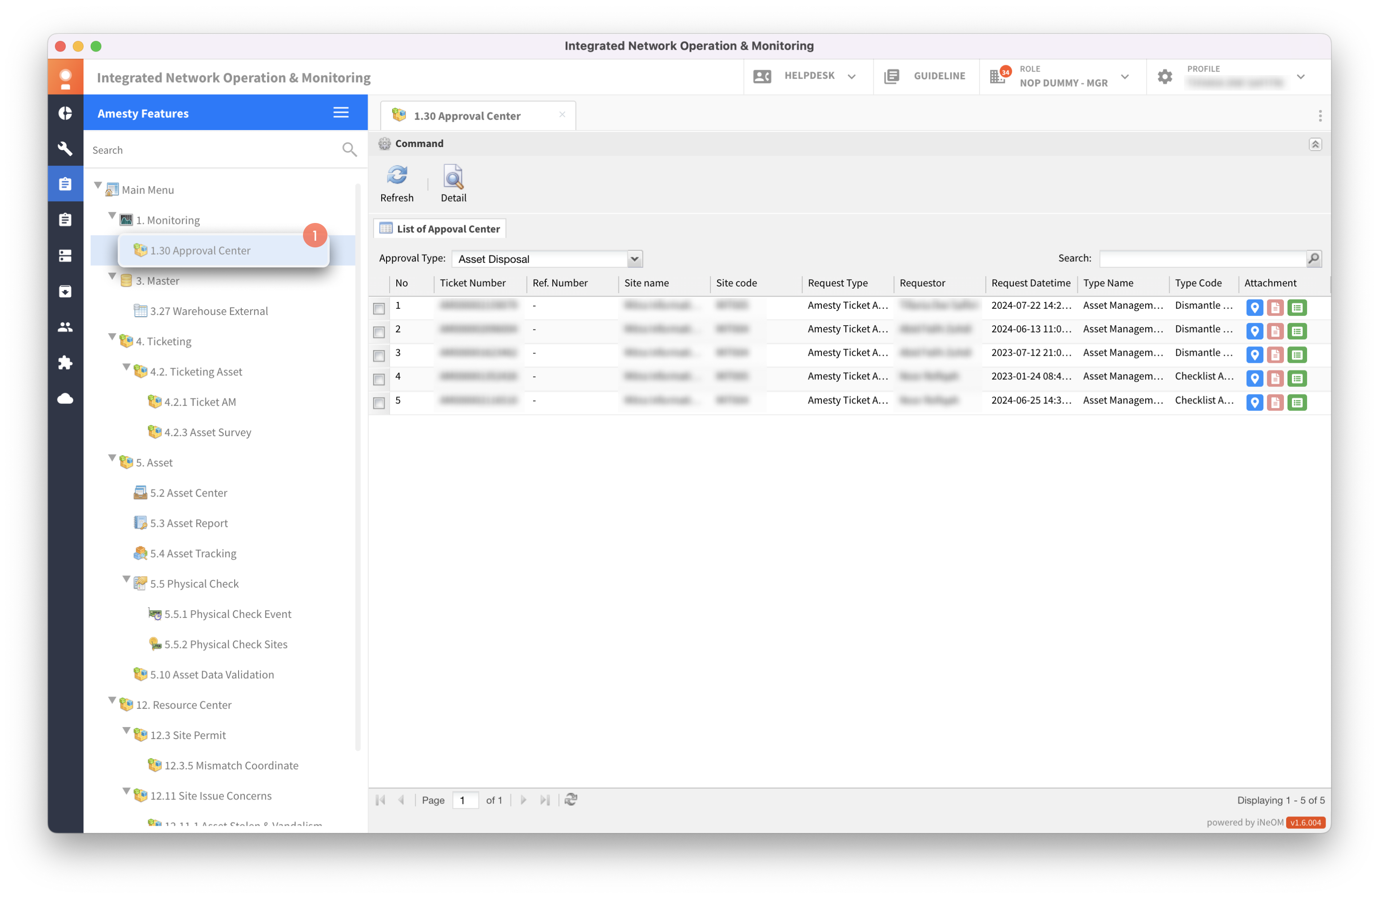Select the List of Appoval Center tab
The height and width of the screenshot is (899, 1379).
[440, 229]
